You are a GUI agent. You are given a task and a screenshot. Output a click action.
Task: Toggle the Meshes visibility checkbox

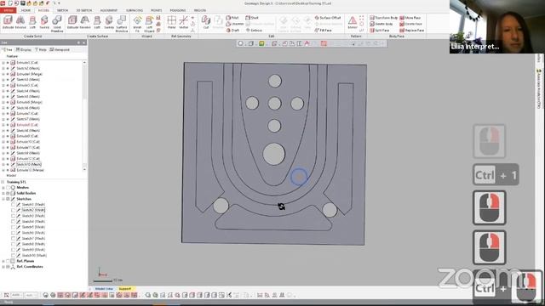(8, 188)
